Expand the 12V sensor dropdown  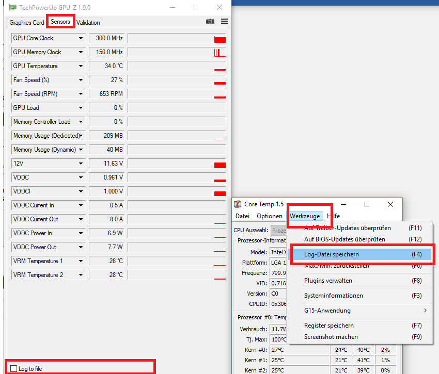tap(81, 164)
